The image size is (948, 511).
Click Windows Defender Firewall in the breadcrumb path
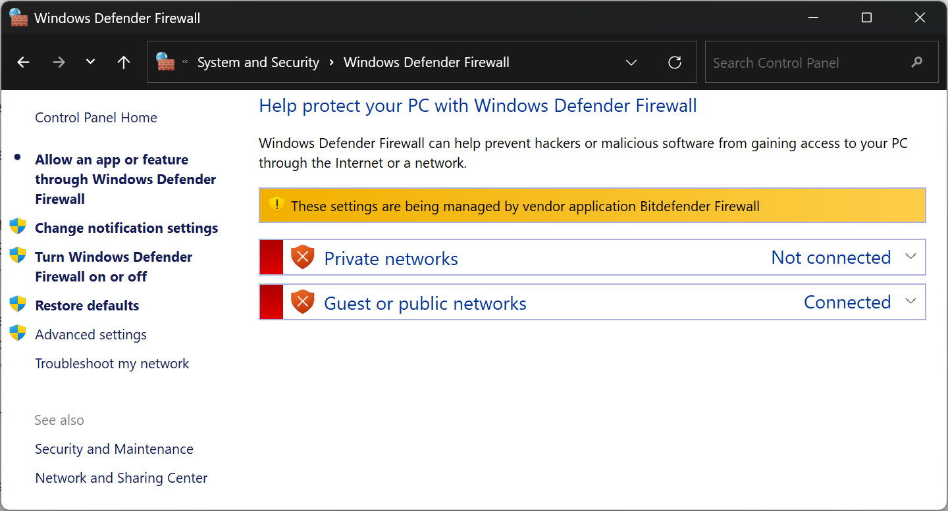point(426,62)
